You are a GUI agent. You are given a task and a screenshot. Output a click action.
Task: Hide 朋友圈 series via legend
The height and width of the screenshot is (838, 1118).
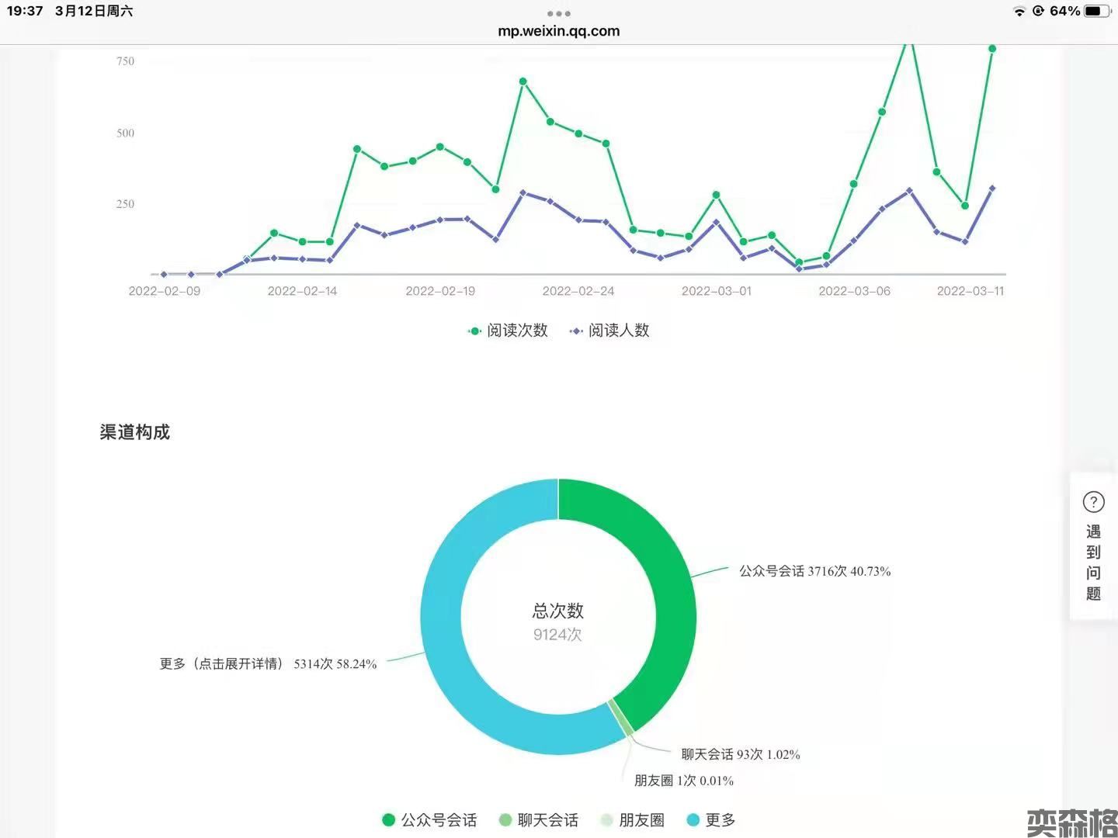[633, 820]
